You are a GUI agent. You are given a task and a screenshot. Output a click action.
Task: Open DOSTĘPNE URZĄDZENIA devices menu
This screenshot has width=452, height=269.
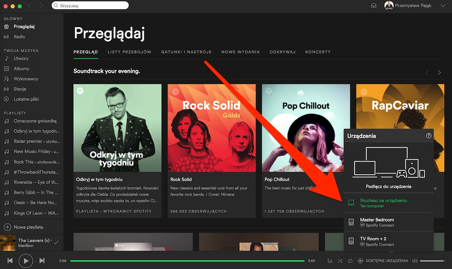click(x=383, y=261)
